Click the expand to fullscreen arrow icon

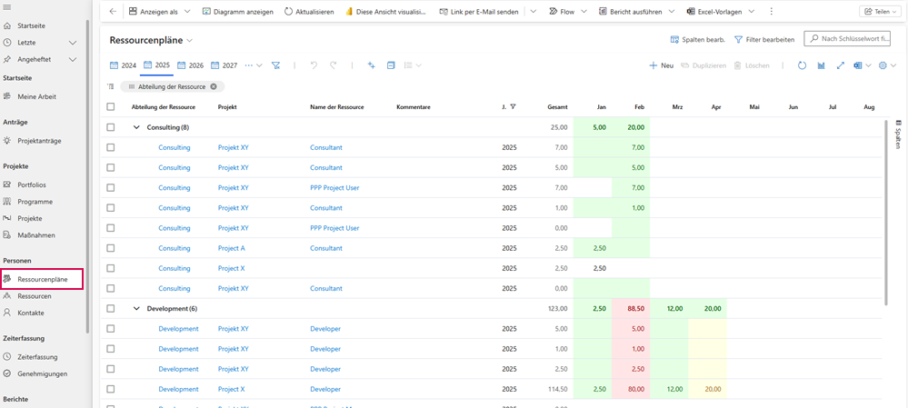pos(841,65)
